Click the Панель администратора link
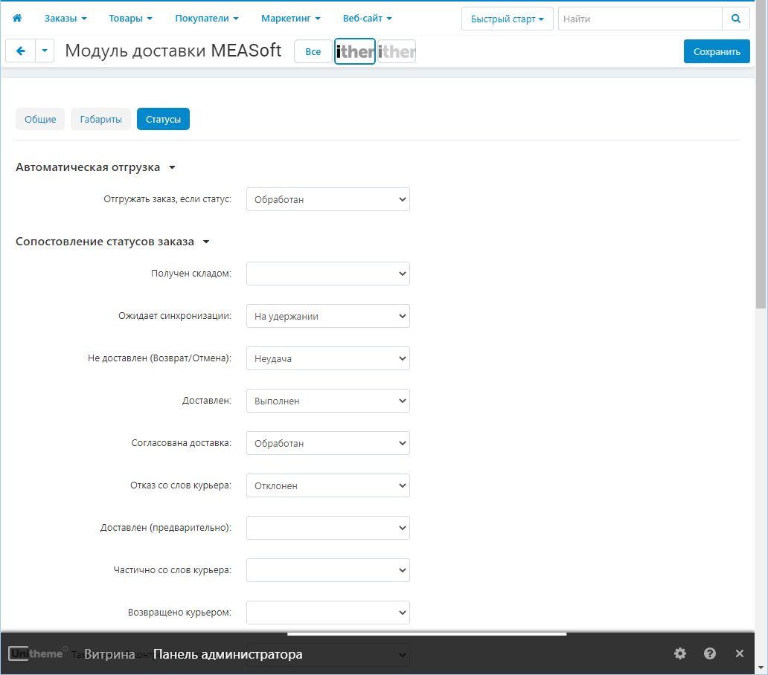Image resolution: width=768 pixels, height=675 pixels. (228, 654)
